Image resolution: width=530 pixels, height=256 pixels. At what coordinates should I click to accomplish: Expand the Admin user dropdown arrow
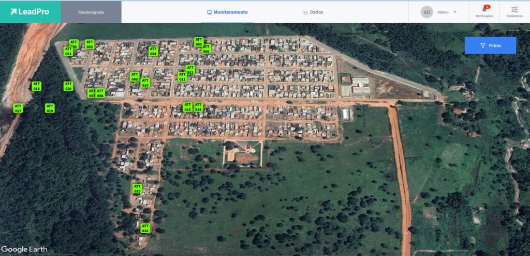tap(455, 12)
